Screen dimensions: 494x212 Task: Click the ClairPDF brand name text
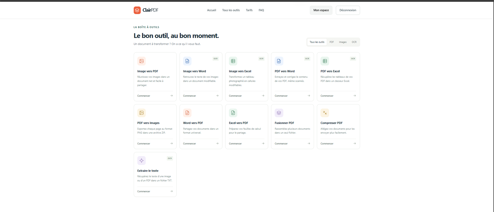pyautogui.click(x=150, y=10)
